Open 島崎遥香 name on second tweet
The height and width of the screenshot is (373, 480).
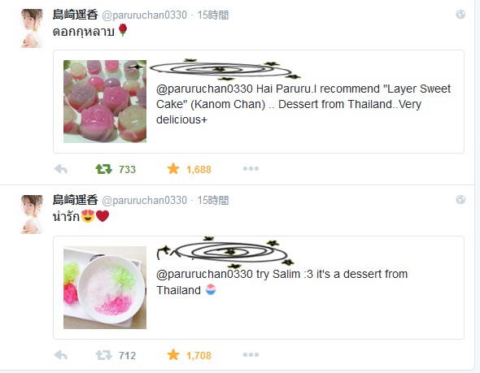(76, 200)
